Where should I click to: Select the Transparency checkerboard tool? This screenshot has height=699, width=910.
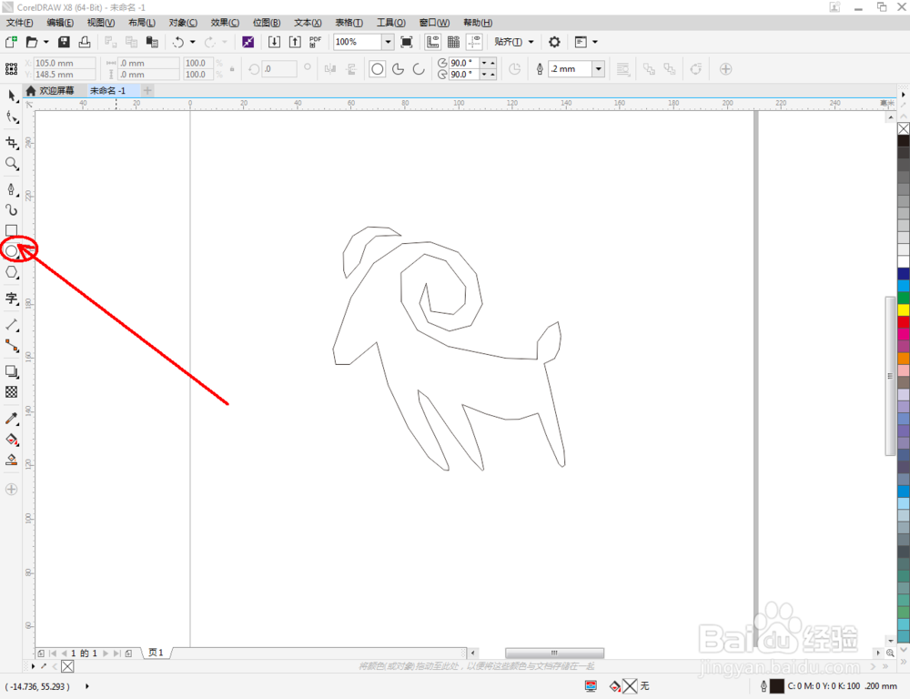coord(12,392)
